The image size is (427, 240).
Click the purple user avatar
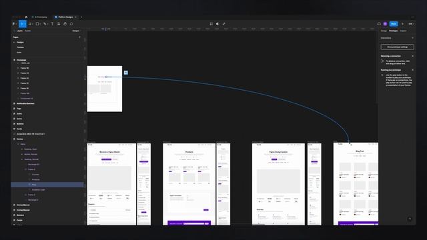(x=385, y=24)
